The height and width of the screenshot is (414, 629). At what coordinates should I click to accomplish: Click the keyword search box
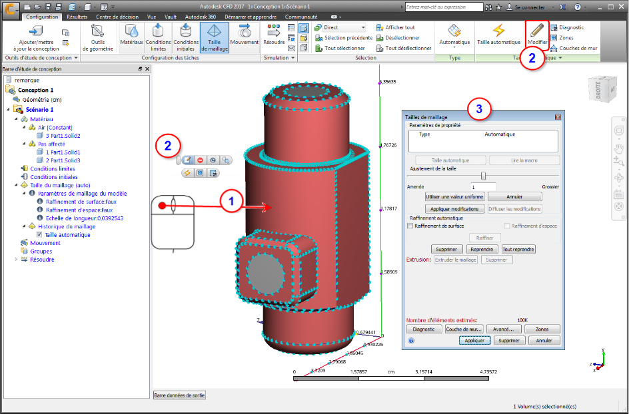(444, 7)
